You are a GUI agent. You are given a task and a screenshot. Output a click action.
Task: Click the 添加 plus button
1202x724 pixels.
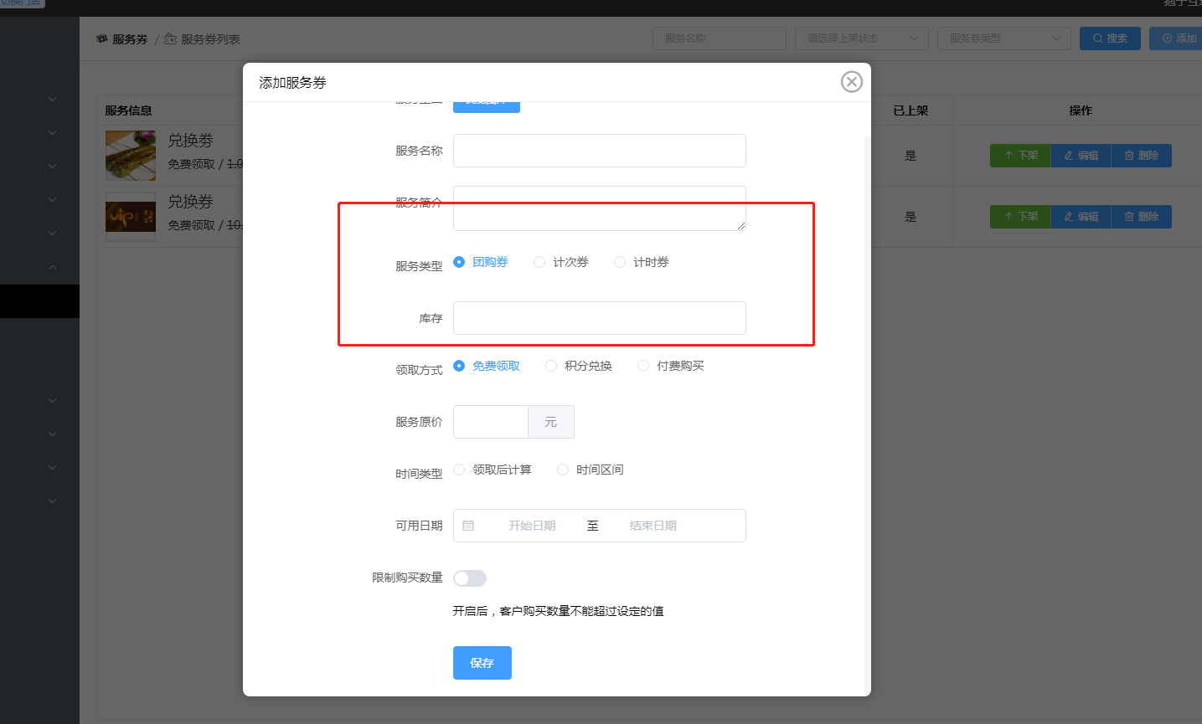click(1177, 39)
